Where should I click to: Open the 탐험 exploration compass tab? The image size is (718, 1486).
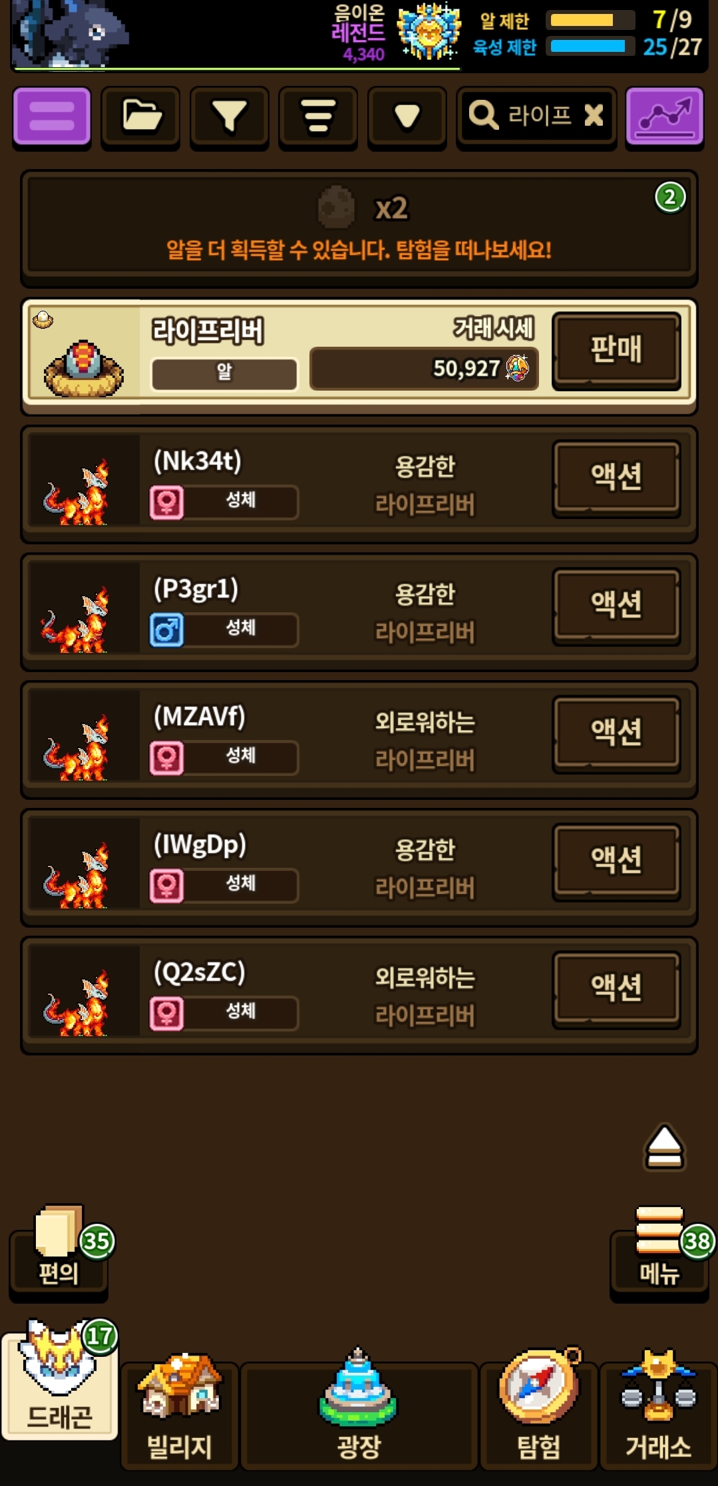coord(538,1407)
